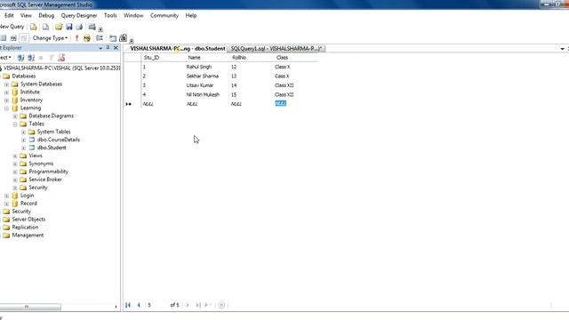Close the Object Explorer panel
The image size is (569, 320).
116,48
